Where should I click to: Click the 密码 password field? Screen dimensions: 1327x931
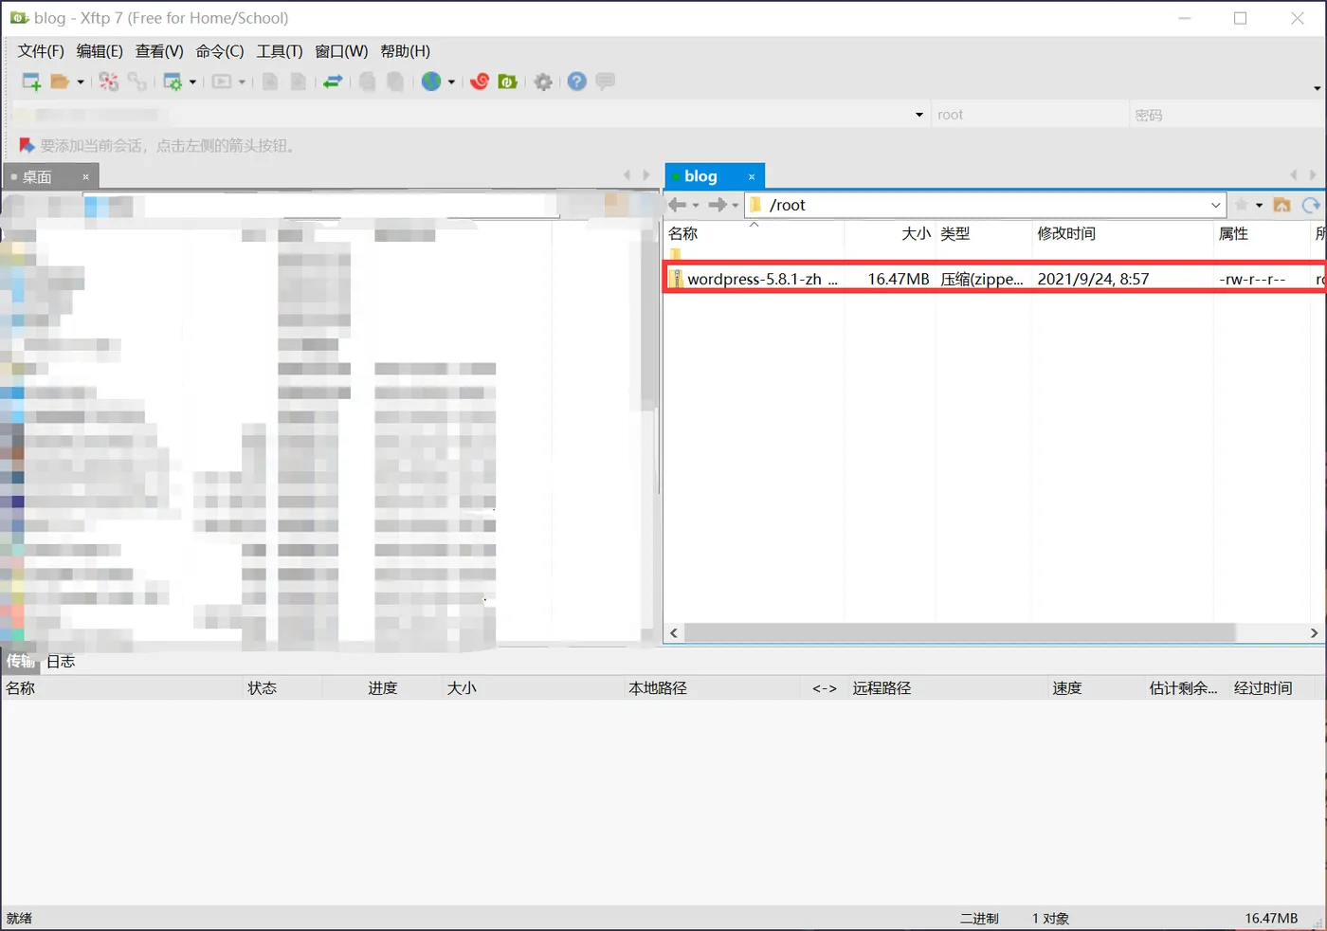pyautogui.click(x=1227, y=115)
